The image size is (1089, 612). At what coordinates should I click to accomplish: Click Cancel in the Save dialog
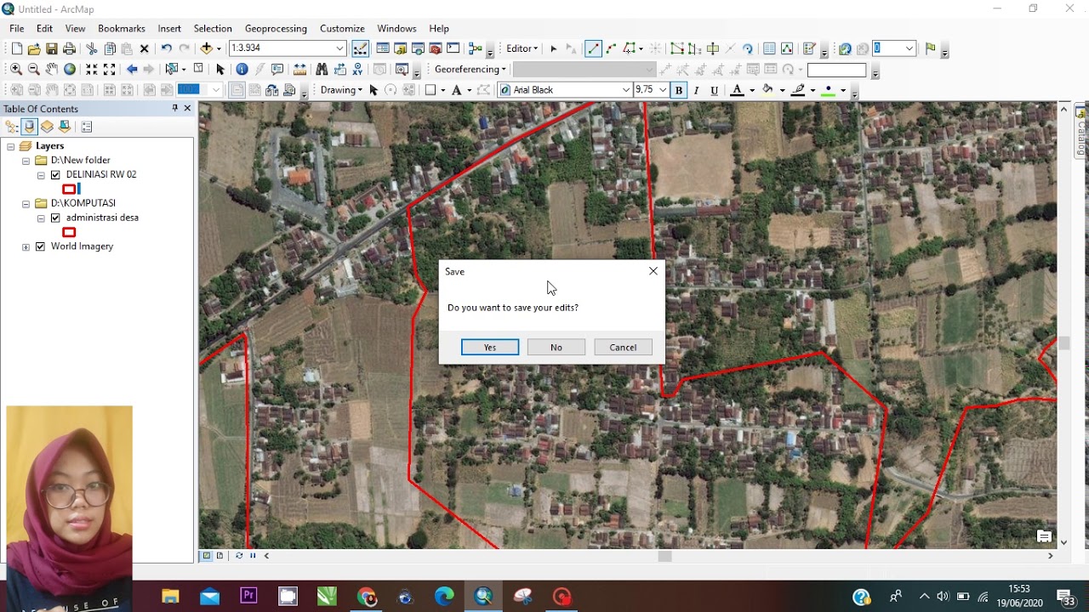pyautogui.click(x=623, y=347)
